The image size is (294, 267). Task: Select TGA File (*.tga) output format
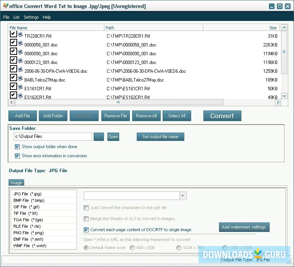(44, 220)
